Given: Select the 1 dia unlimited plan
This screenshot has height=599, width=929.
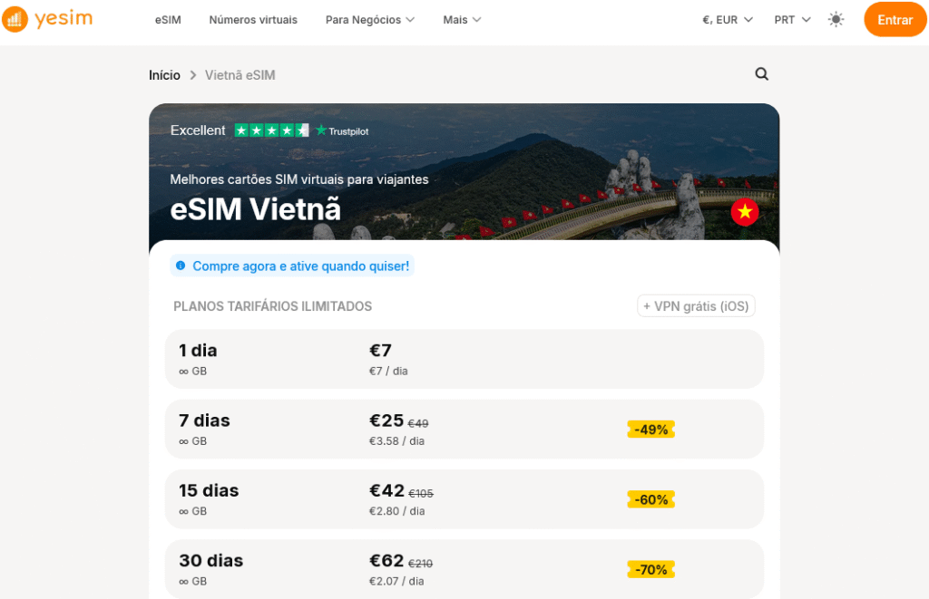Looking at the screenshot, I should [x=464, y=359].
